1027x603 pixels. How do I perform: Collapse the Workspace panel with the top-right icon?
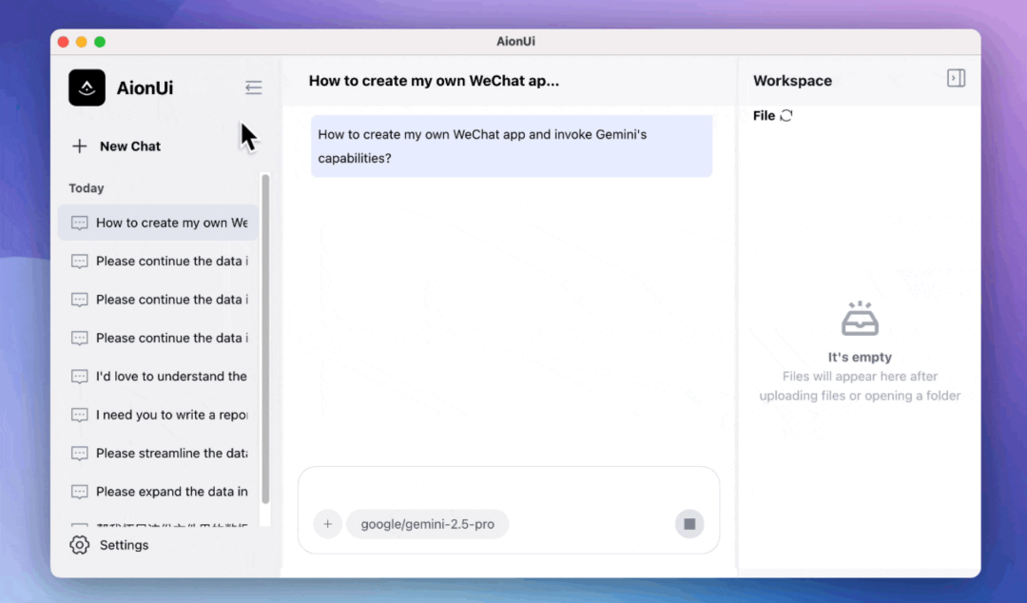click(956, 79)
